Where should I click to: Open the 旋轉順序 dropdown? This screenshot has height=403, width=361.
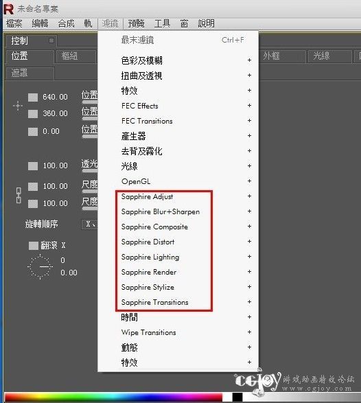coord(89,224)
